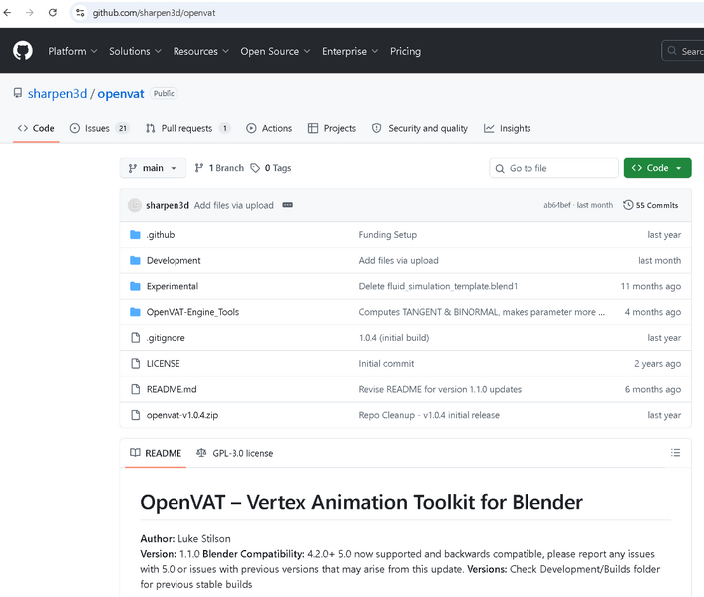This screenshot has height=597, width=704.
Task: Select the README tab
Action: tap(156, 453)
